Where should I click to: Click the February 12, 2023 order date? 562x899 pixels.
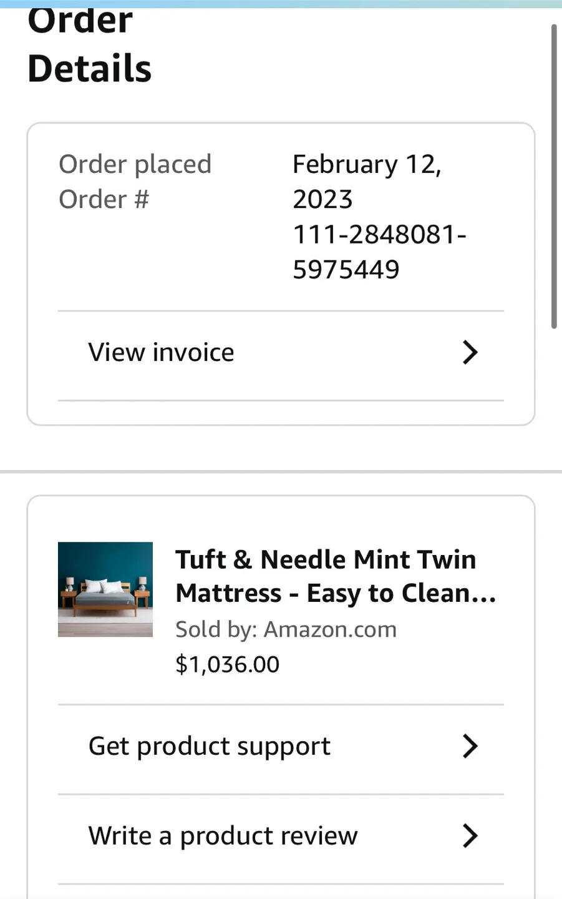click(367, 182)
